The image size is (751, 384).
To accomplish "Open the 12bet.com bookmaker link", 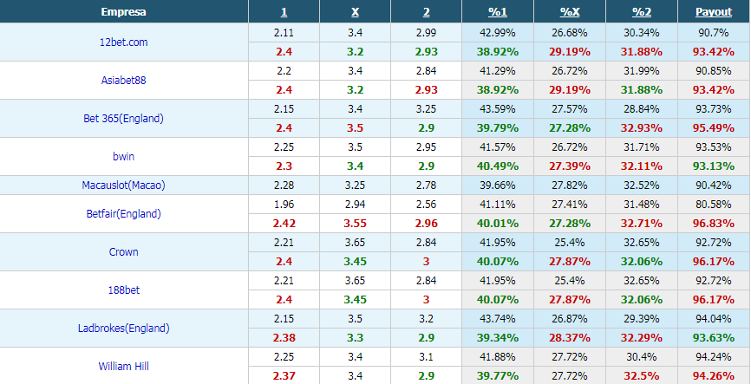I will [x=123, y=42].
